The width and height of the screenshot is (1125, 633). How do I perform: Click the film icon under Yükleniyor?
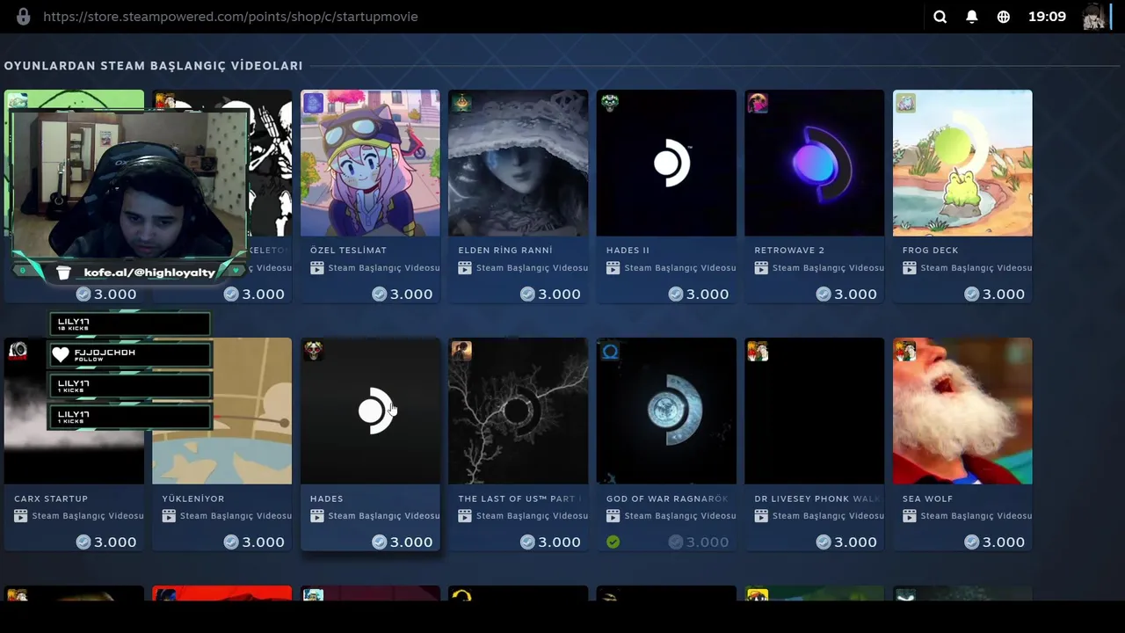[x=169, y=516]
